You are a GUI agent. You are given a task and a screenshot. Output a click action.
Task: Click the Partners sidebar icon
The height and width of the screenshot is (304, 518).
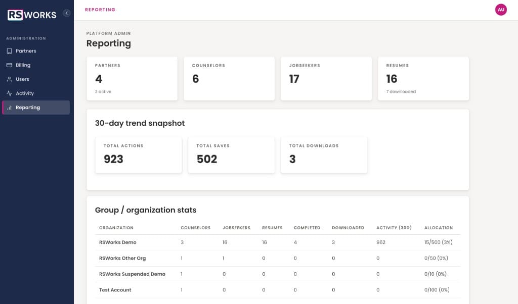[x=9, y=51]
